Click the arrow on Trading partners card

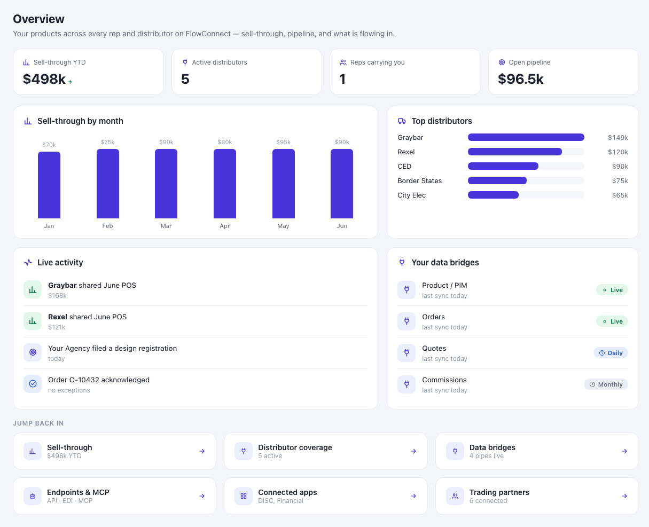tap(624, 496)
